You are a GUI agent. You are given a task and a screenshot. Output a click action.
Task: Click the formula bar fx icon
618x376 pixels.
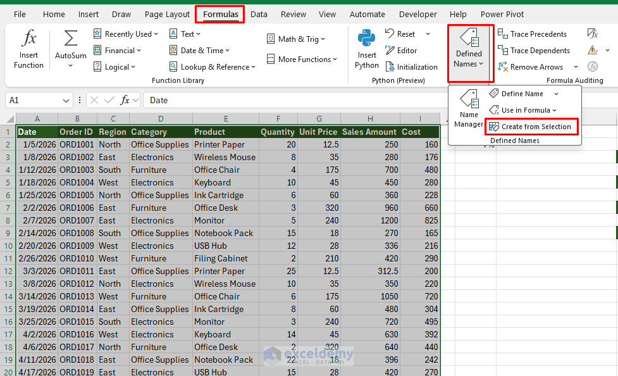coord(125,100)
